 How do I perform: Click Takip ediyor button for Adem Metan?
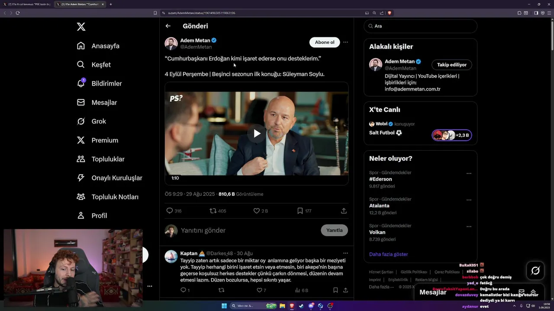[x=451, y=65]
